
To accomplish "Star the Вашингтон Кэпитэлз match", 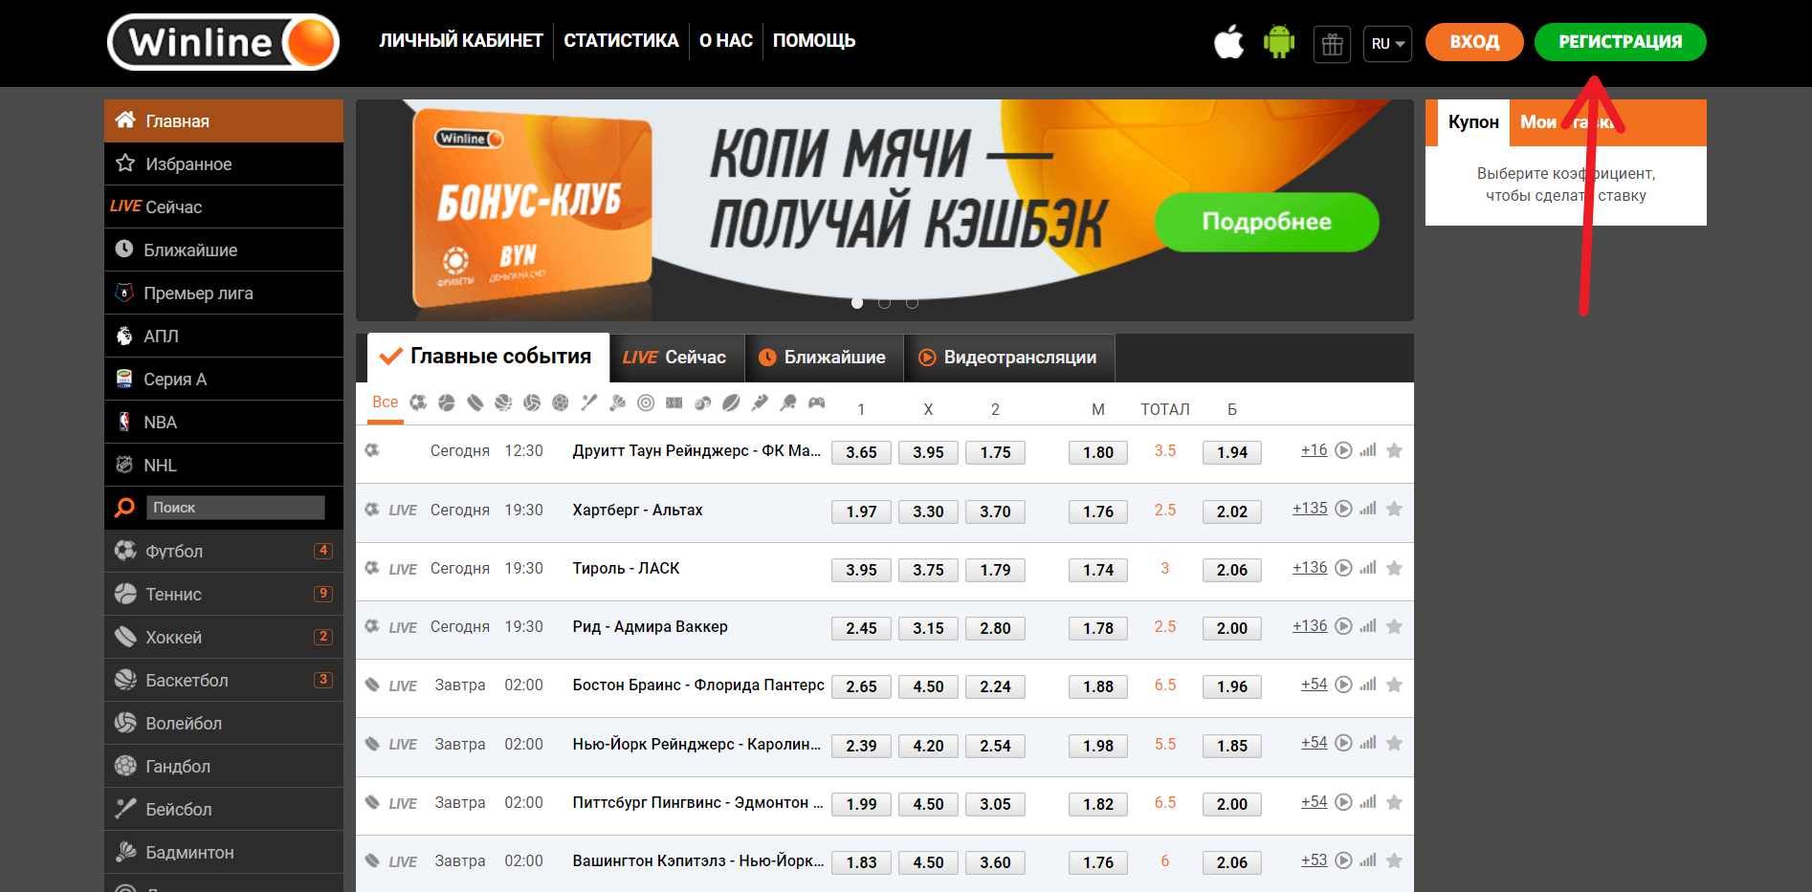I will (1394, 860).
